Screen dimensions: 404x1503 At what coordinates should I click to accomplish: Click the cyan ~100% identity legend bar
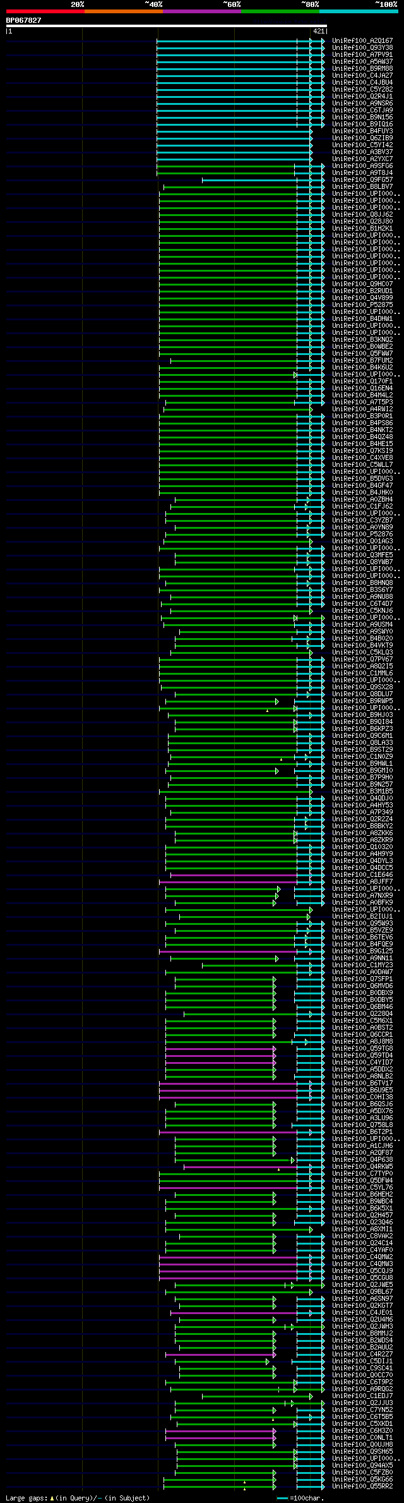click(x=359, y=11)
